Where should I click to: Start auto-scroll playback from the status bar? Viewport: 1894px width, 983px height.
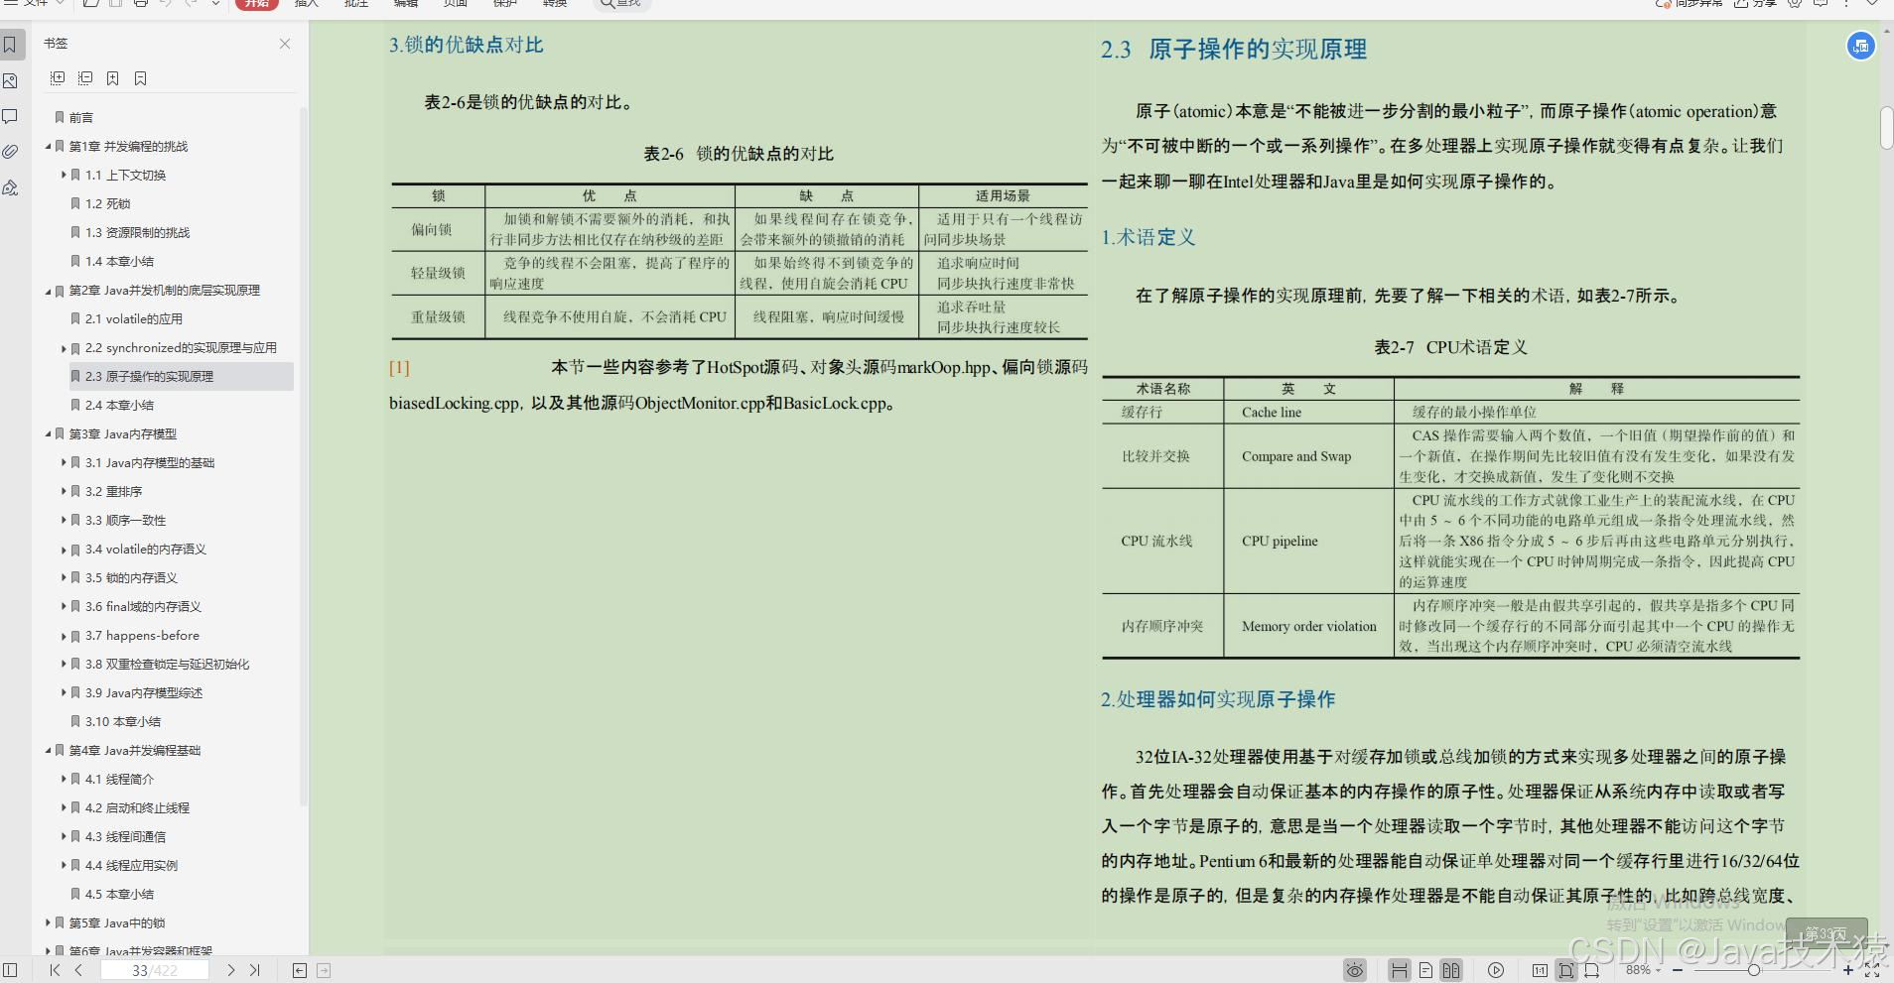click(1496, 969)
